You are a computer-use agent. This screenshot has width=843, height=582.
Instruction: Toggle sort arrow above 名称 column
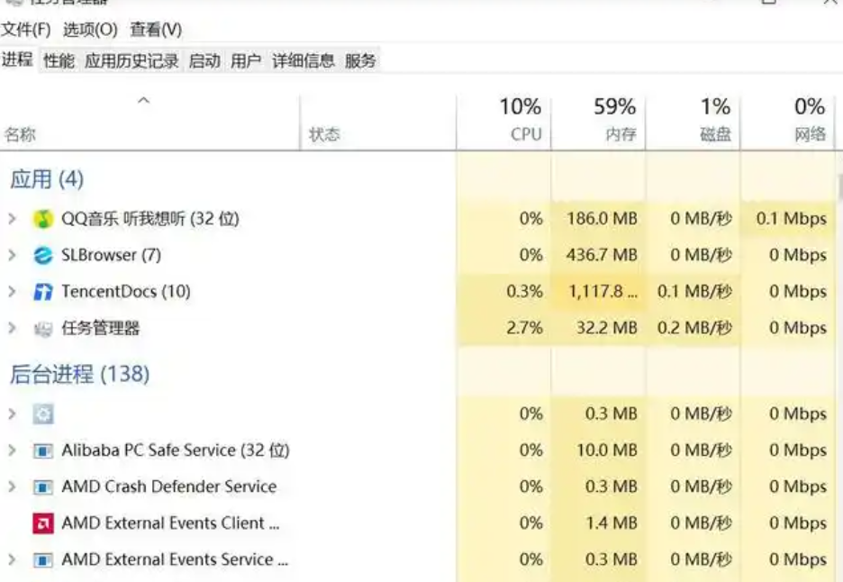(143, 101)
